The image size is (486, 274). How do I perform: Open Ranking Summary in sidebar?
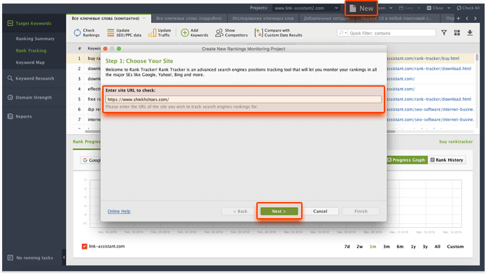(35, 38)
